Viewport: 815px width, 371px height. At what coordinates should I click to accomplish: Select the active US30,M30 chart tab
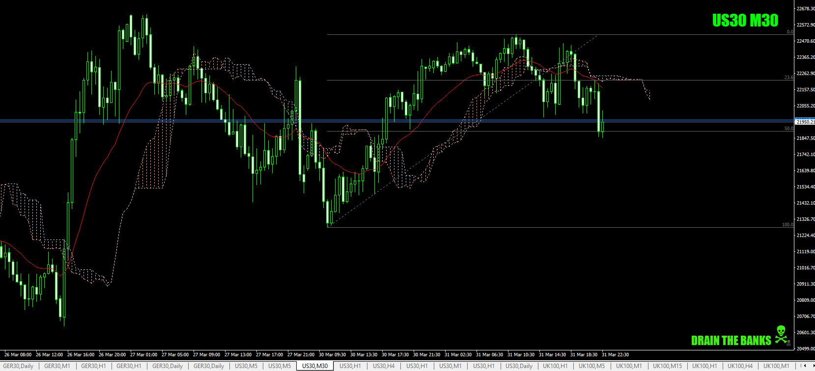[x=315, y=366]
